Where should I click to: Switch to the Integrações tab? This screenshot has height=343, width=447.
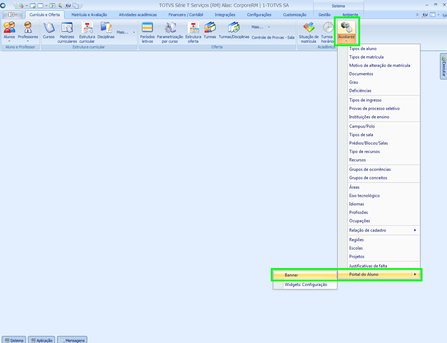pos(225,15)
